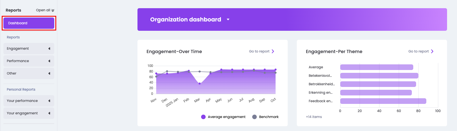Screen dimensions: 457x131
Task: Click the gray Benchmark legend dot
Action: pos(254,117)
